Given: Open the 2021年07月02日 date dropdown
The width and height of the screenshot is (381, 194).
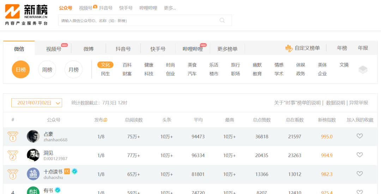Looking at the screenshot, I should 37,103.
